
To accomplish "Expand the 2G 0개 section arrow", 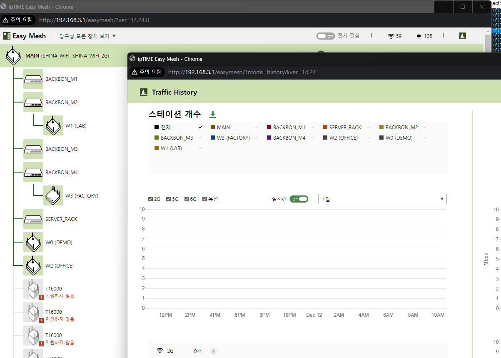I will (213, 351).
